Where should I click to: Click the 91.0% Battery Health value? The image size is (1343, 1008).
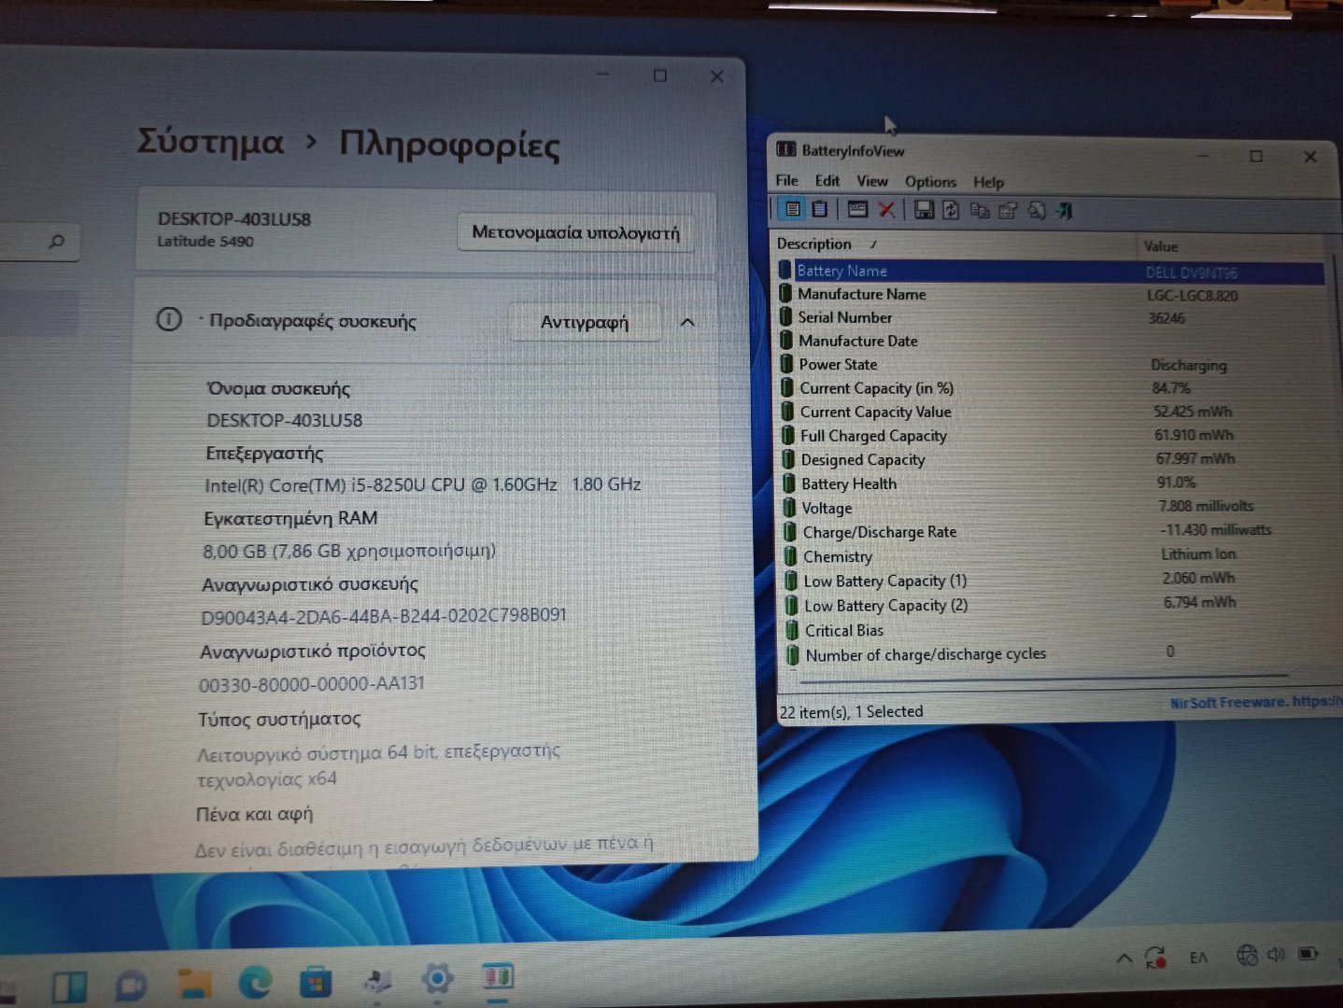pyautogui.click(x=1176, y=482)
